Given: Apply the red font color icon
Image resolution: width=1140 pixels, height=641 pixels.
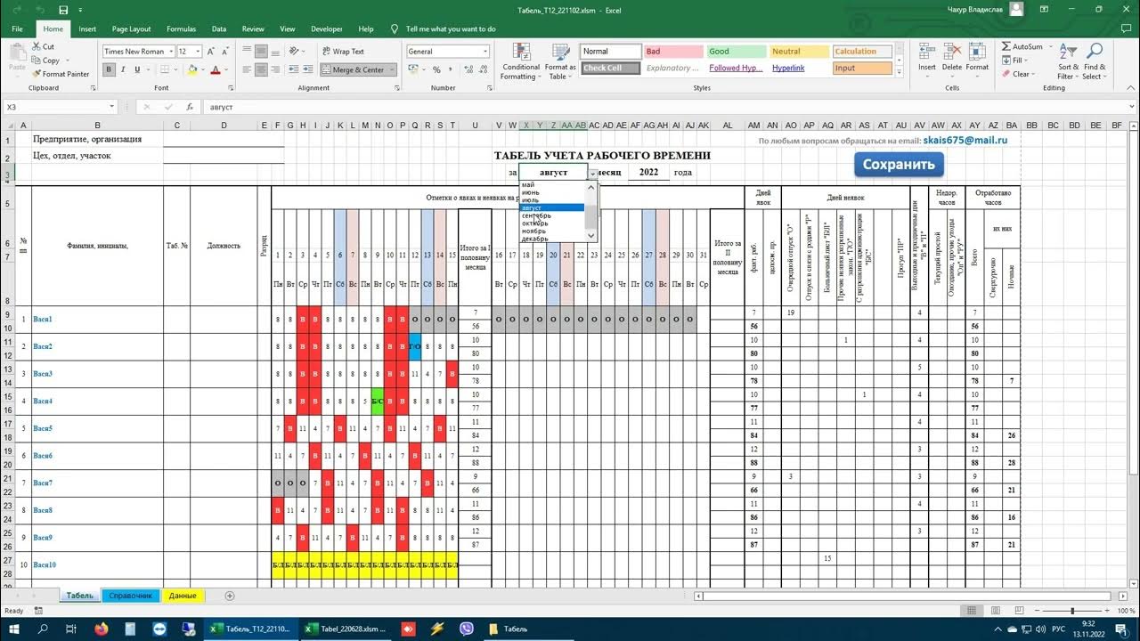Looking at the screenshot, I should click(x=216, y=69).
